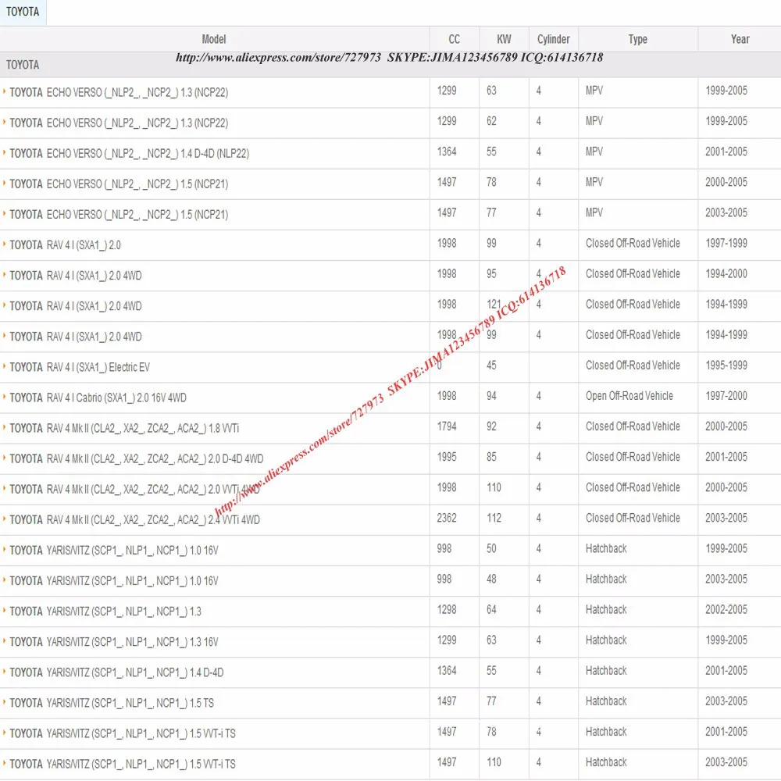
Task: Select Hatchback type in YARIS/VITZ 1.5 TS row
Action: click(606, 701)
